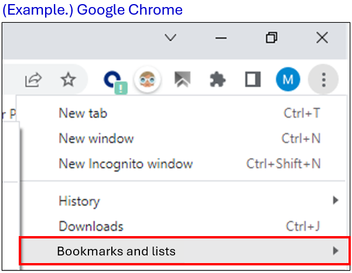Open Bookmarks and lists submenu

pos(116,251)
